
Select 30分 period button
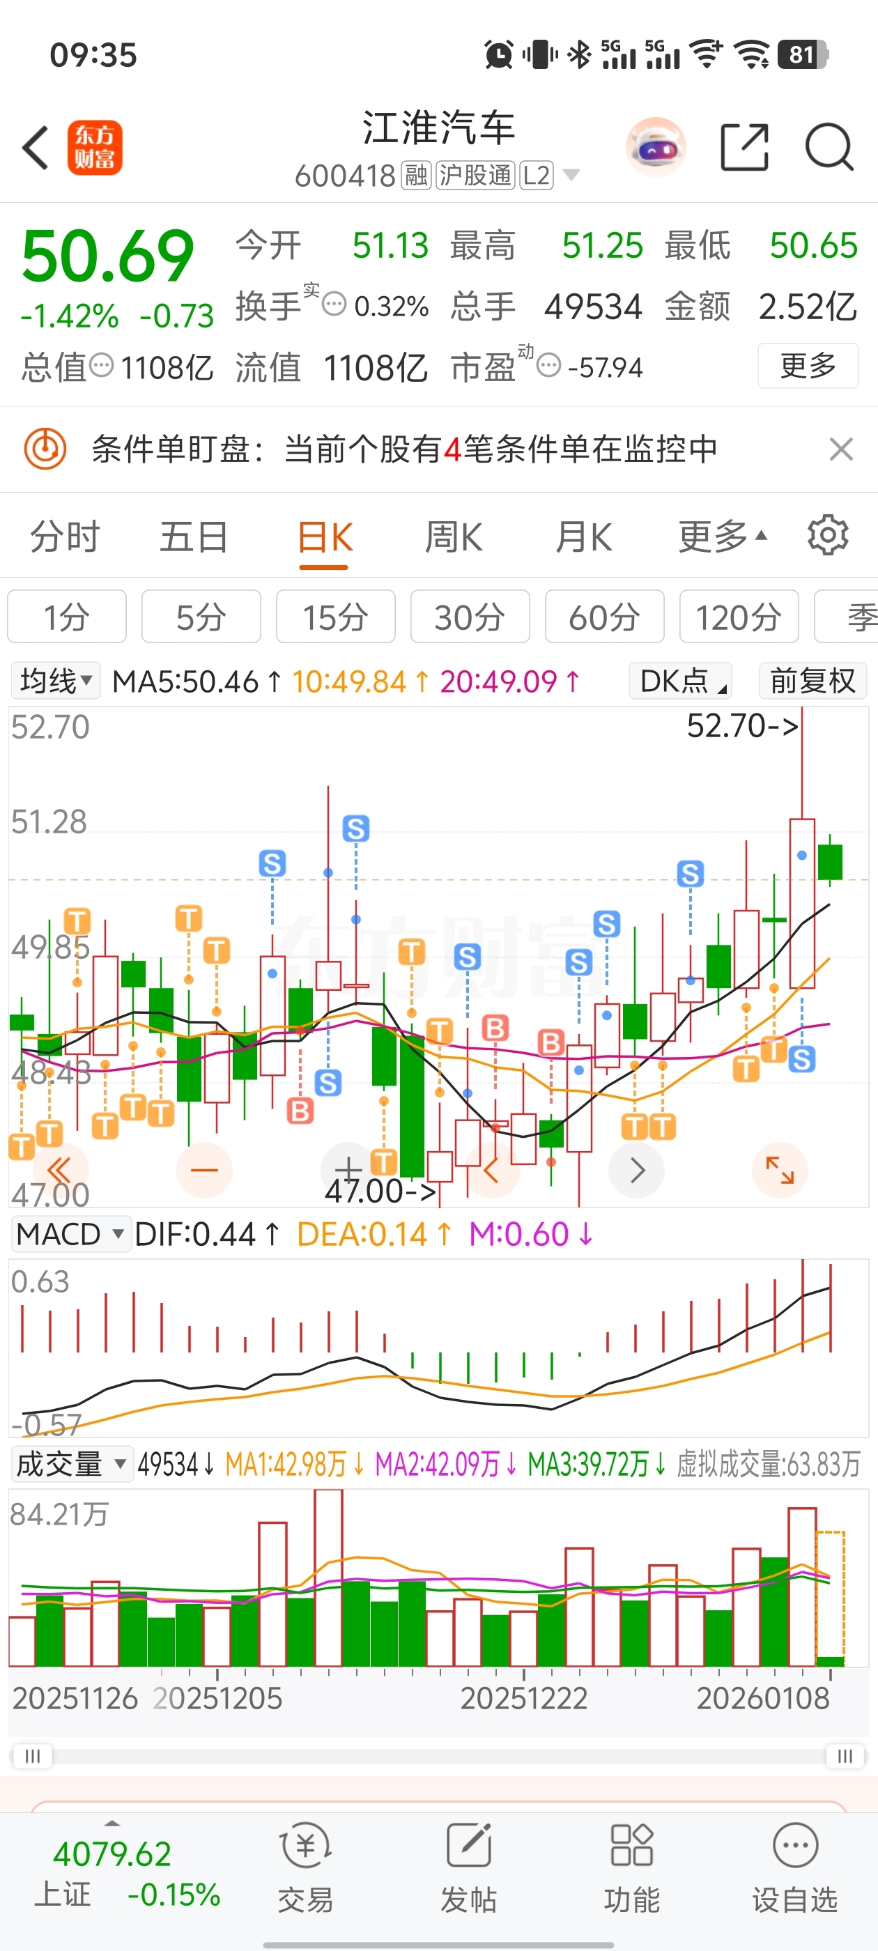(x=470, y=617)
